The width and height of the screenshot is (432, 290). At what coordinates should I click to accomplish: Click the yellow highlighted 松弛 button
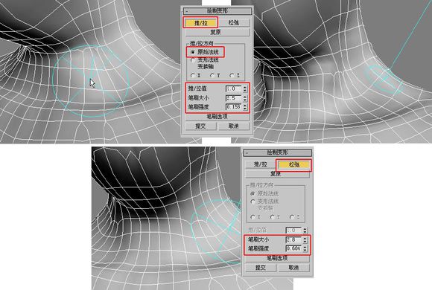(294, 164)
